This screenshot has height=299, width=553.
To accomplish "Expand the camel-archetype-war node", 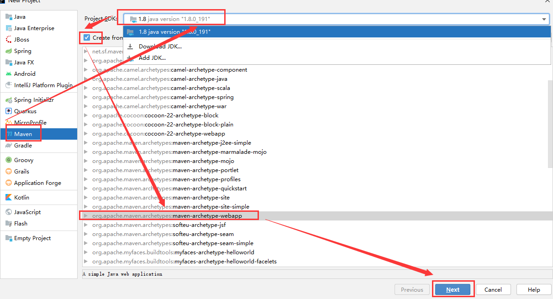I will [86, 106].
